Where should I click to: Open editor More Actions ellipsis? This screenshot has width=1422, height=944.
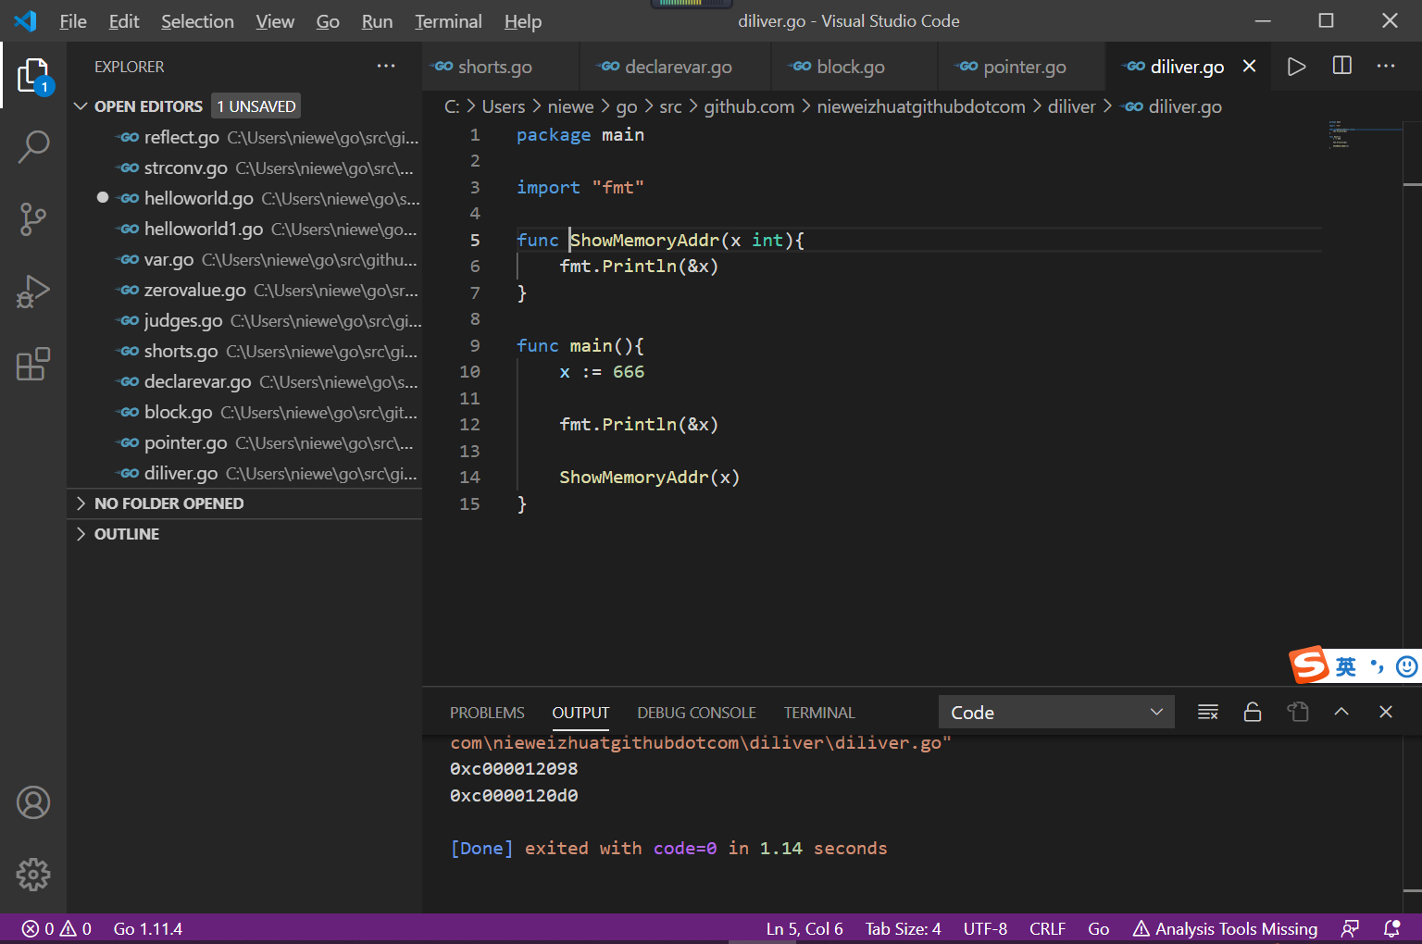pyautogui.click(x=1386, y=66)
